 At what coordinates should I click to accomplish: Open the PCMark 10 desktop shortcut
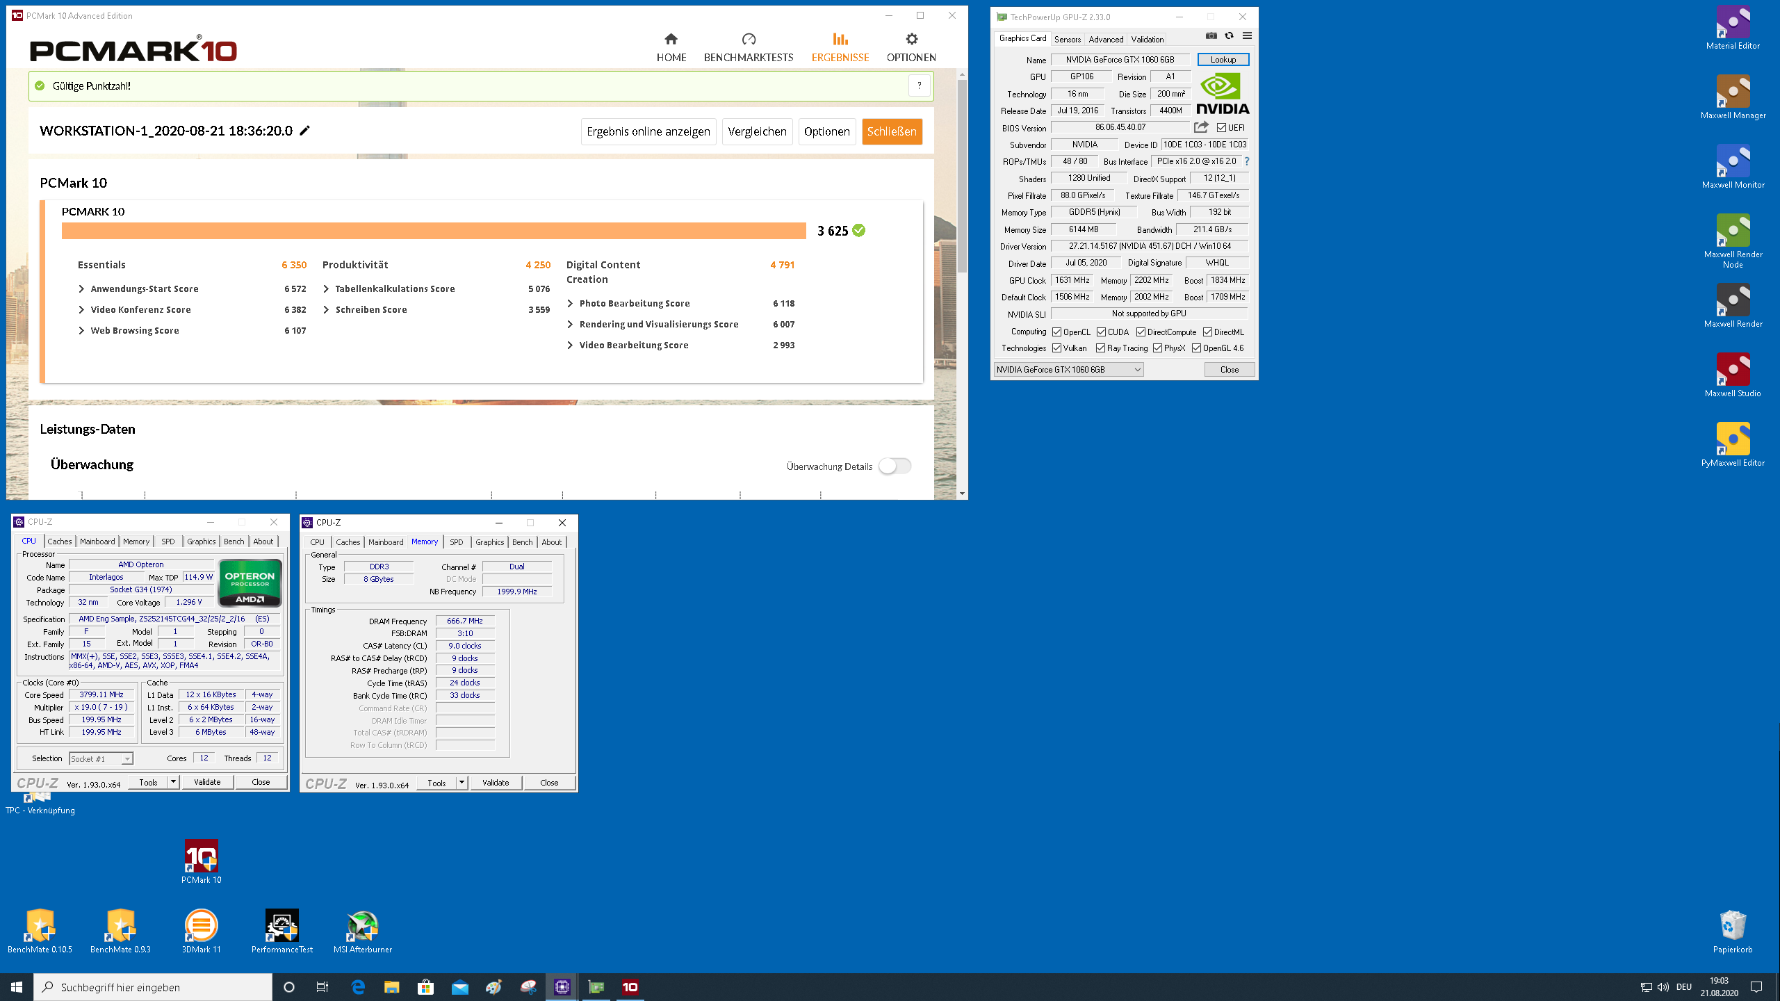pos(202,862)
